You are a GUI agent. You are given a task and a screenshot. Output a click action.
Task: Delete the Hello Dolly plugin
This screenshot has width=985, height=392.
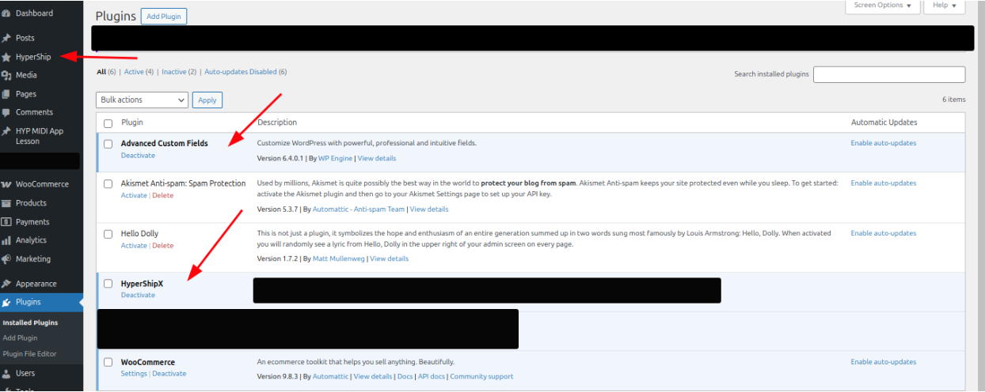(162, 246)
